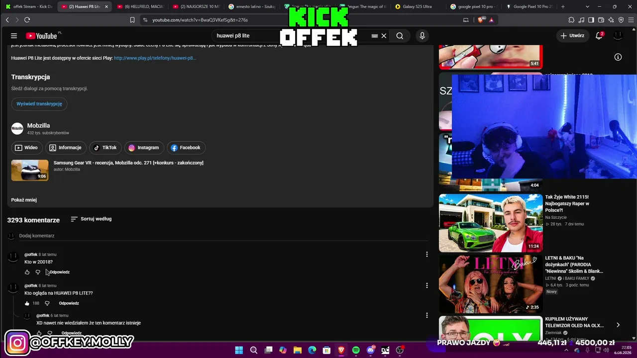Screen dimensions: 637x358
Task: Dislike the 'Kto w 20018?' comment
Action: (x=38, y=272)
